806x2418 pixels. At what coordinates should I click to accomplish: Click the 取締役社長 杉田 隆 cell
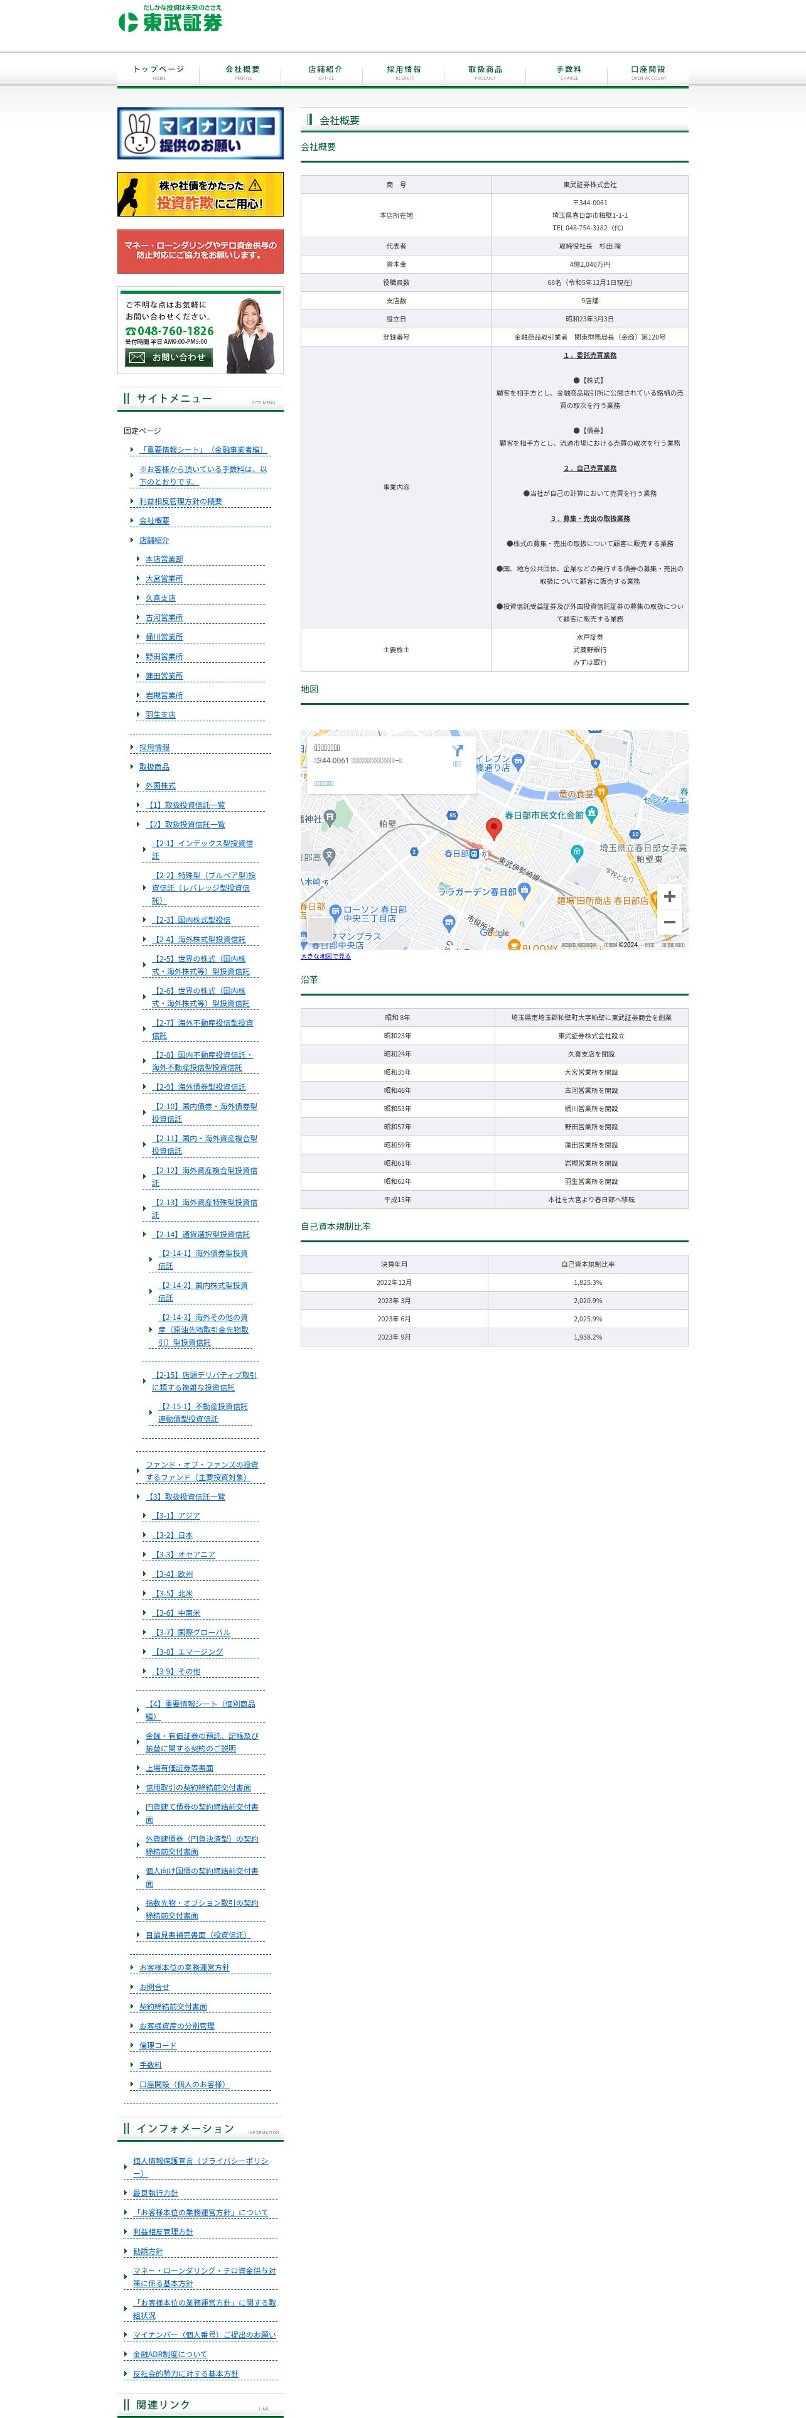pos(589,246)
